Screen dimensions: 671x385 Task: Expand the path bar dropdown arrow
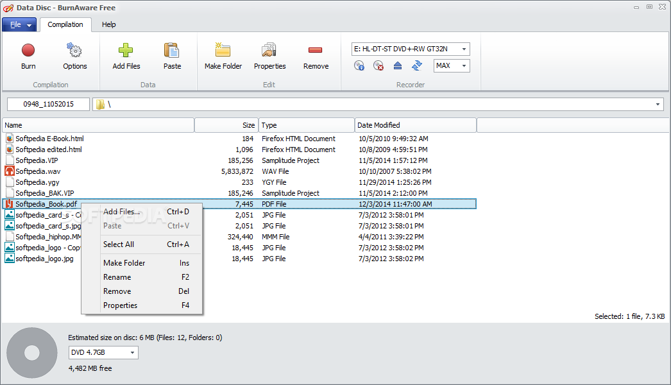tap(658, 104)
